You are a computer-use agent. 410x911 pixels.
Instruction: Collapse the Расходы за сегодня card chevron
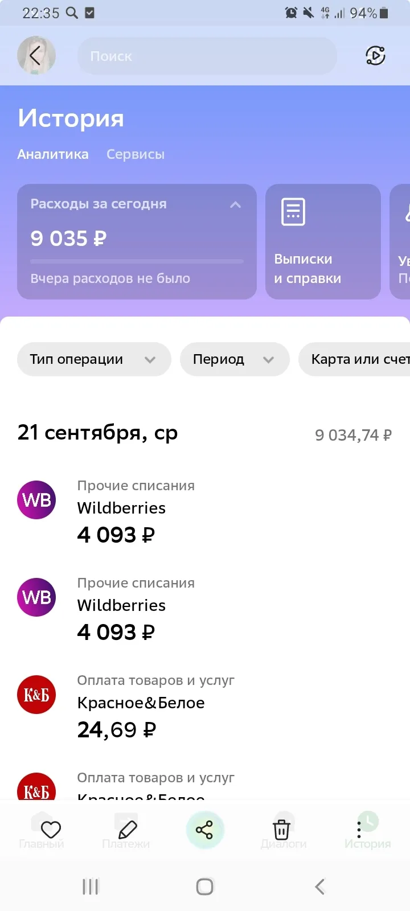tap(235, 204)
